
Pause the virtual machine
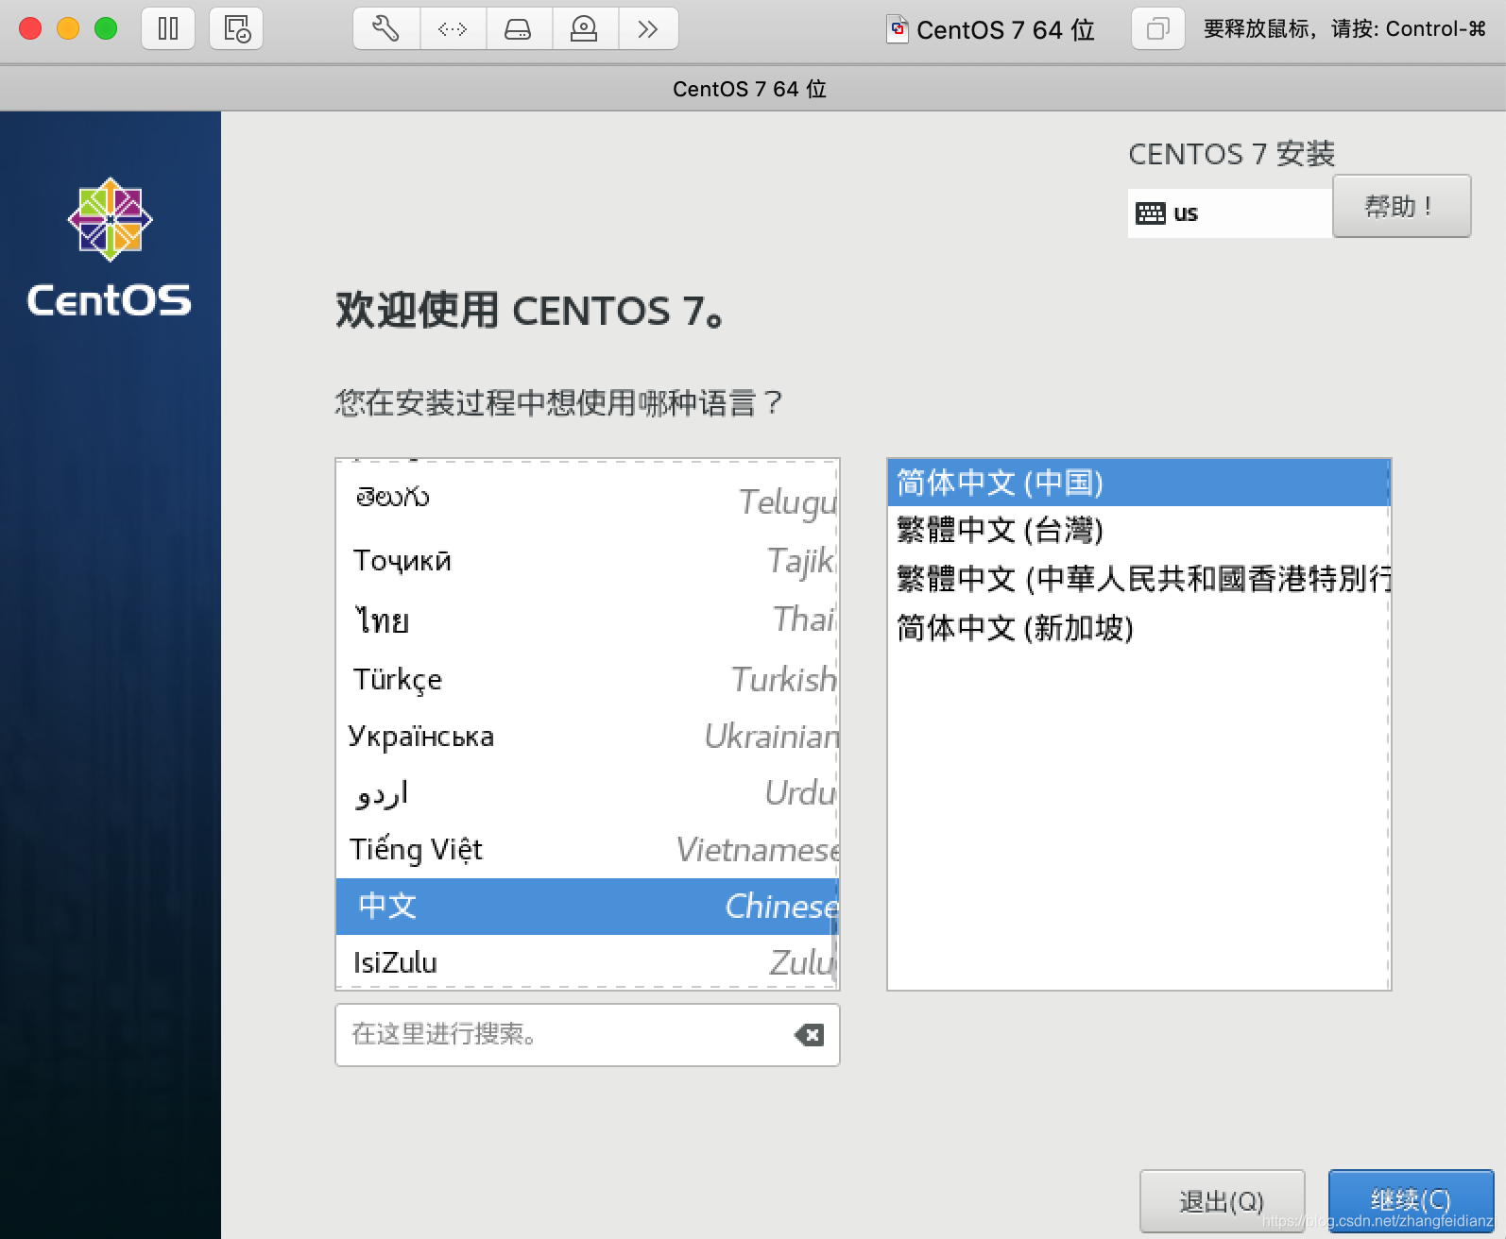168,28
